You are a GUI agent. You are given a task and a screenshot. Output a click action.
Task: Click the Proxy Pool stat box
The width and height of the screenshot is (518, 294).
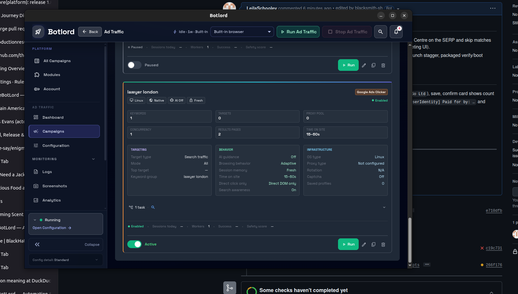pyautogui.click(x=345, y=116)
